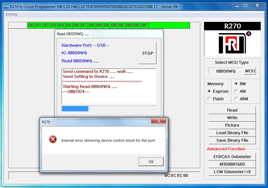Click the Write button
This screenshot has height=188, width=268.
[x=232, y=118]
